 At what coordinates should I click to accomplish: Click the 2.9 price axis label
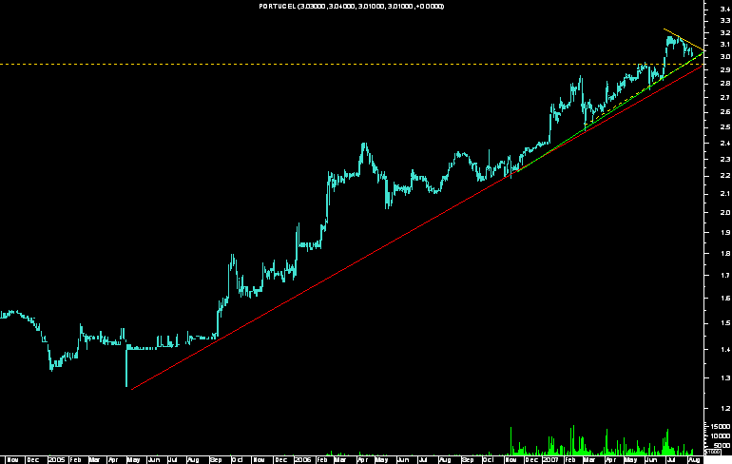coord(725,70)
